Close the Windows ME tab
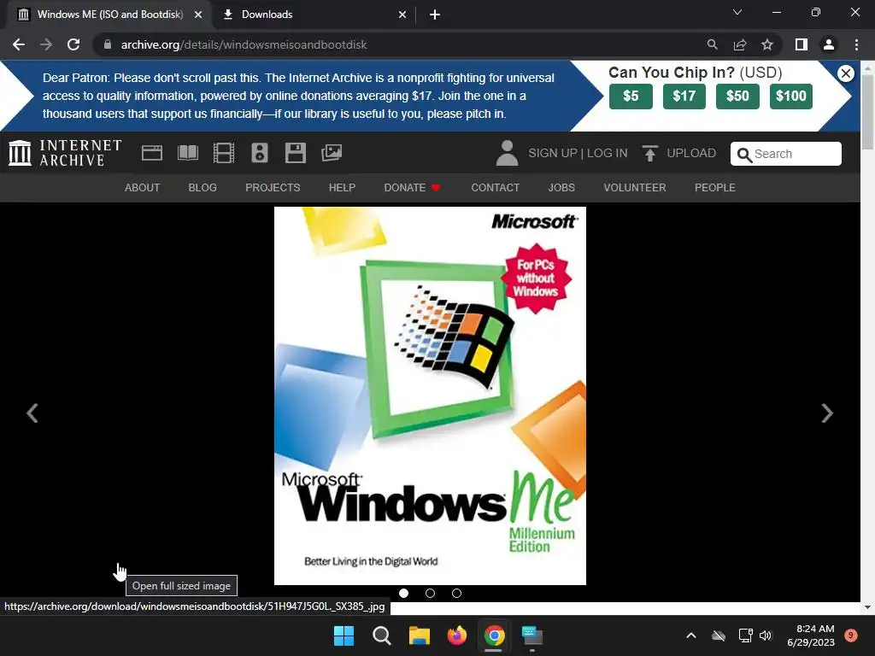875x656 pixels. (198, 15)
